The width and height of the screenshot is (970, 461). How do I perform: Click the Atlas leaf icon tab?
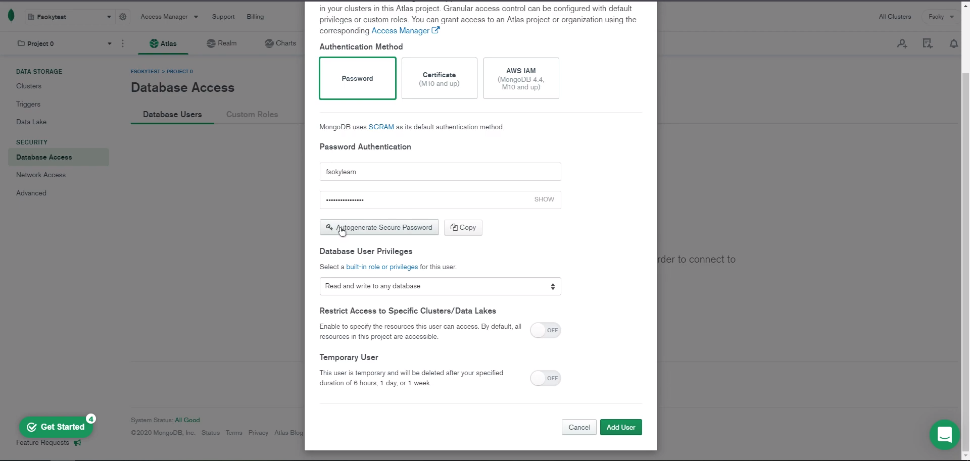click(154, 43)
